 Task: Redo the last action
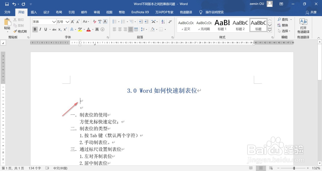(x=24, y=4)
